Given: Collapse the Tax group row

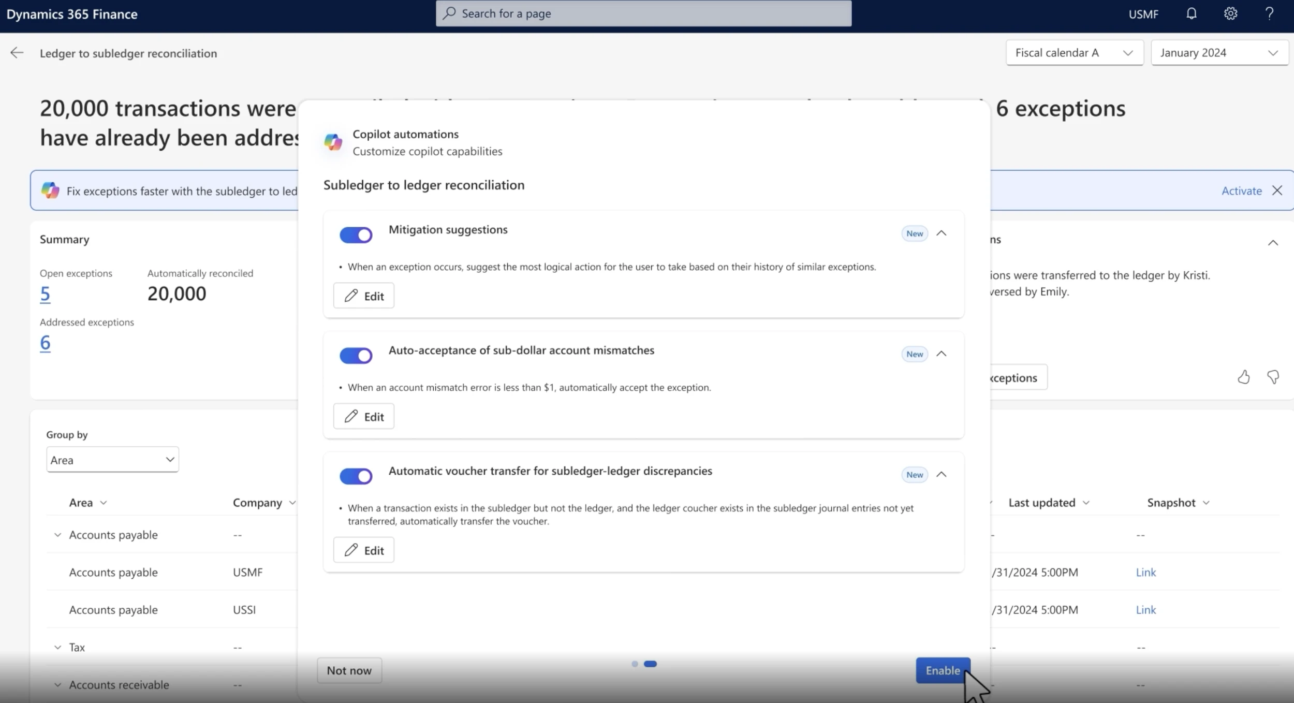Looking at the screenshot, I should 57,647.
